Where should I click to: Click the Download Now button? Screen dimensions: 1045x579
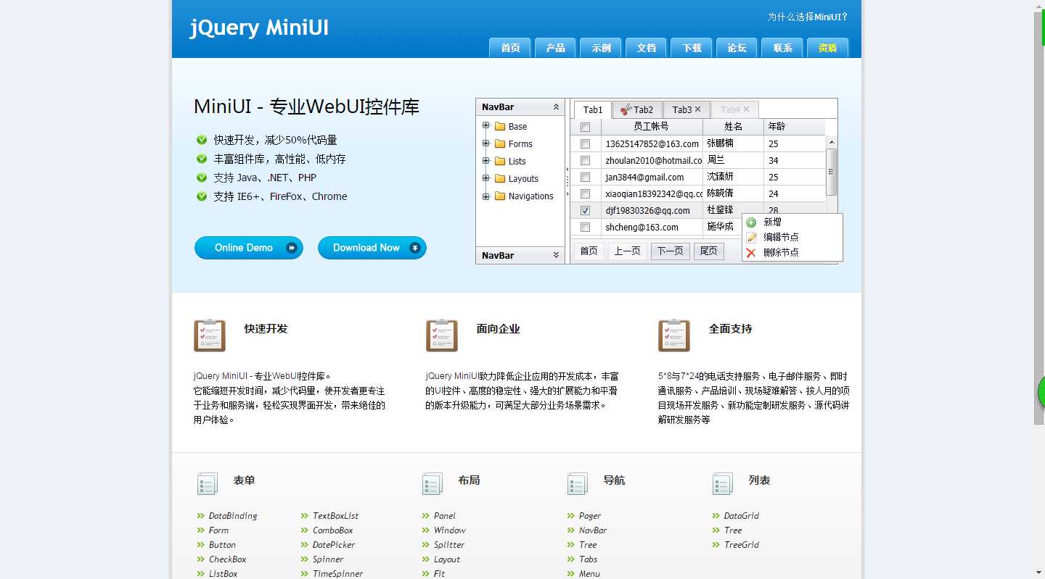[x=372, y=248]
